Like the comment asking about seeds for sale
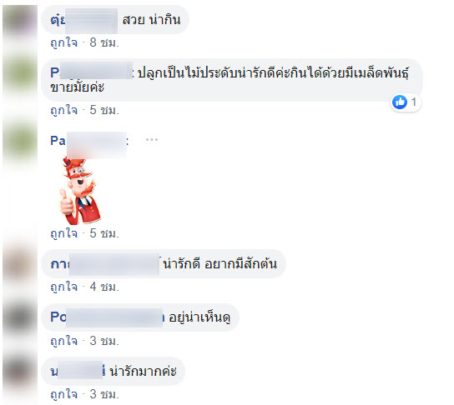 pos(63,110)
